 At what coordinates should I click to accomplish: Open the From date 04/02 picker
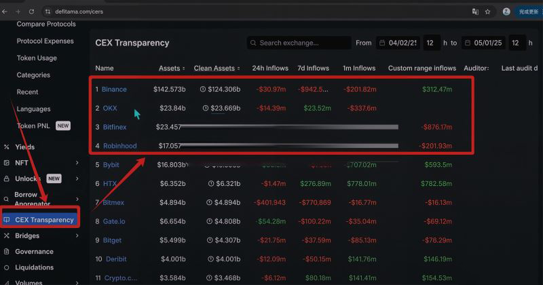[x=398, y=43]
